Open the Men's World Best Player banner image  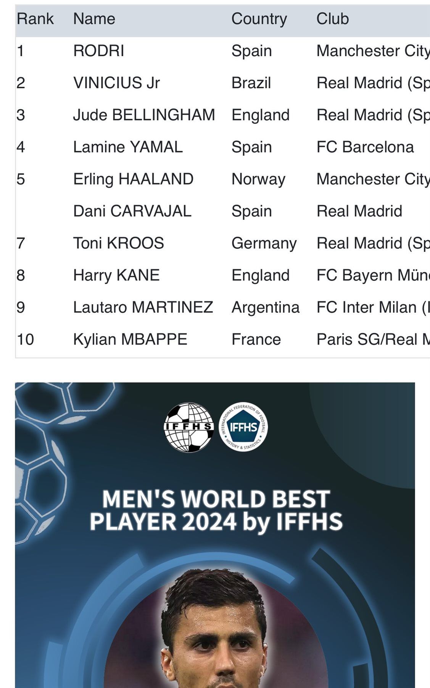click(x=215, y=535)
